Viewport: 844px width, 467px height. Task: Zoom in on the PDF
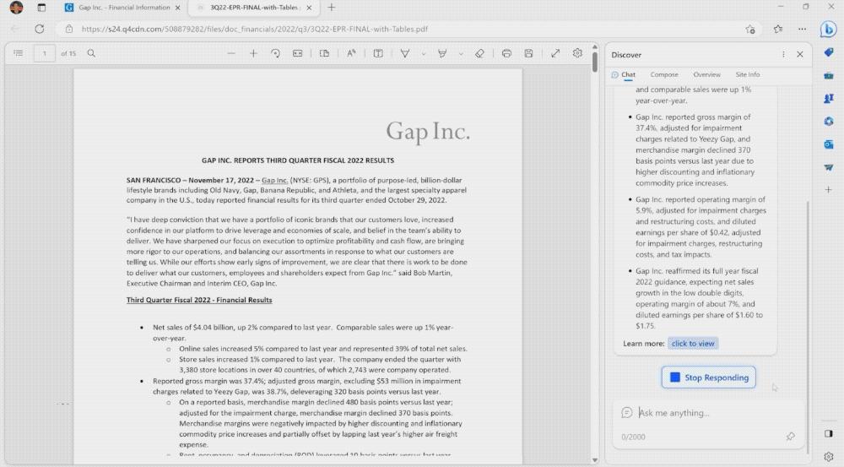253,53
